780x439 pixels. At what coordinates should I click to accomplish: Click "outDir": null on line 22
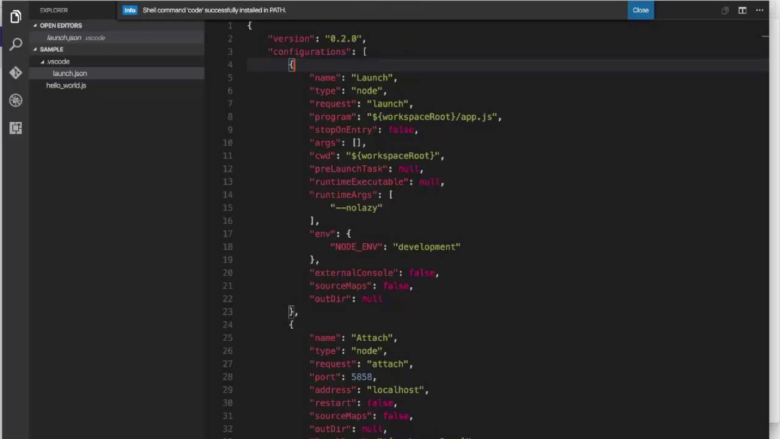(x=346, y=299)
